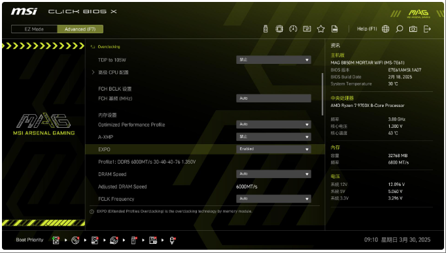Click the exit door arrow icon
This screenshot has width=446, height=253.
click(427, 29)
